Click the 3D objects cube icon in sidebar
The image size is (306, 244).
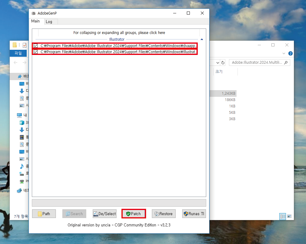(x=22, y=123)
